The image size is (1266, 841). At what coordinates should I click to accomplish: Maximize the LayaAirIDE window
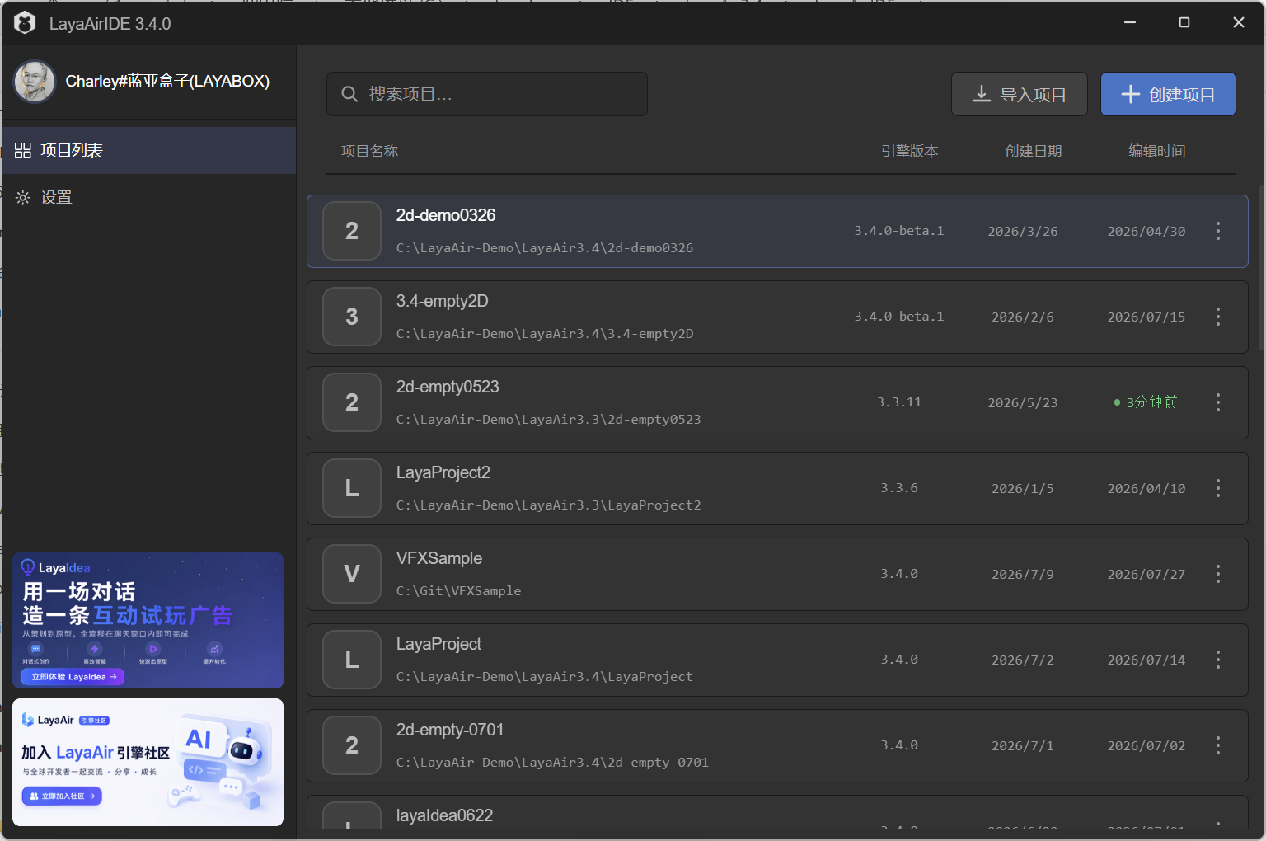click(x=1184, y=22)
